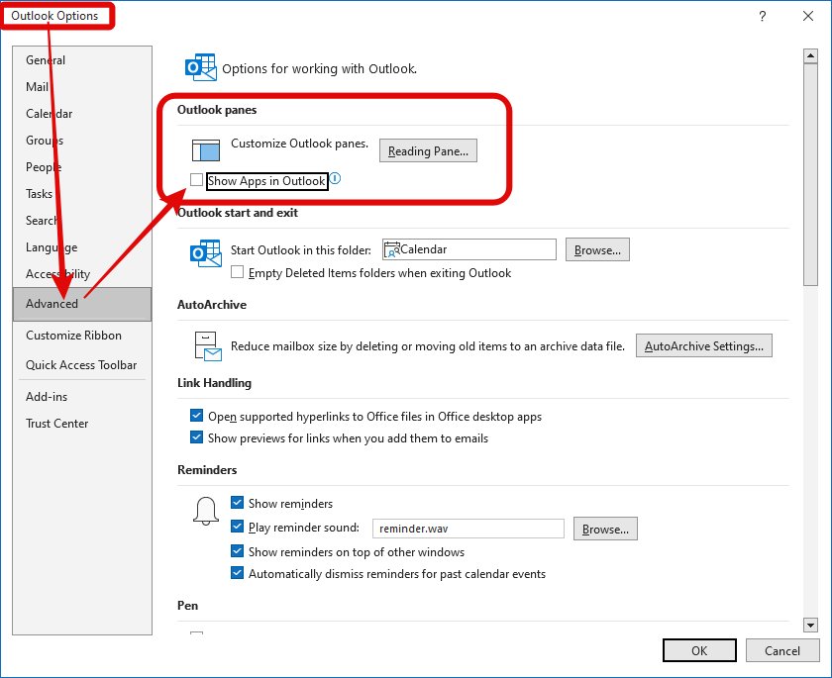This screenshot has width=832, height=678.
Task: Open the Search options category
Action: 82,220
